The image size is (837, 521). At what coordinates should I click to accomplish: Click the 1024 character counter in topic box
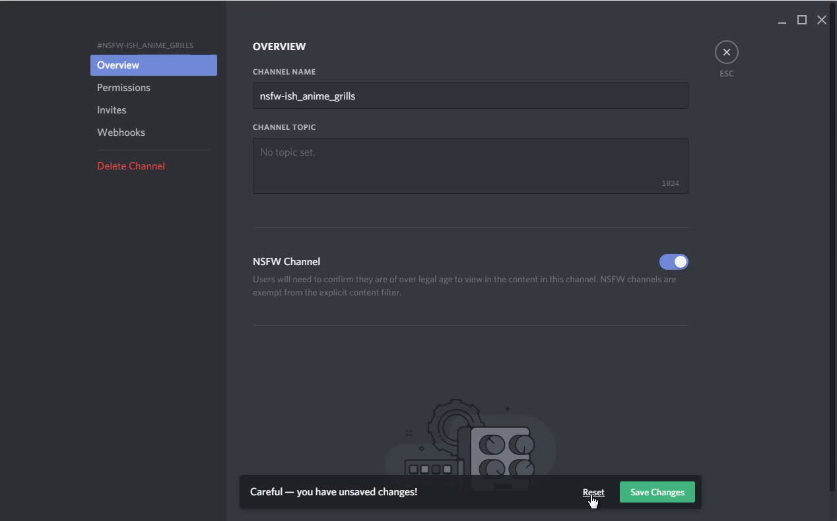[671, 183]
